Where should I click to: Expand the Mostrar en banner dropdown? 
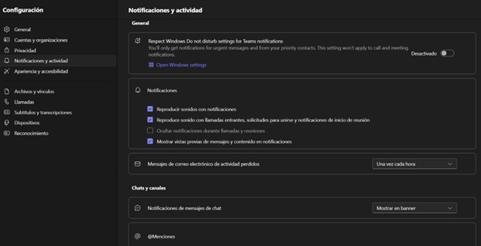click(414, 208)
